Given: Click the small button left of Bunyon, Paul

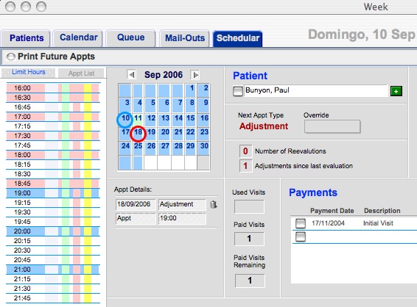Looking at the screenshot, I should 238,91.
